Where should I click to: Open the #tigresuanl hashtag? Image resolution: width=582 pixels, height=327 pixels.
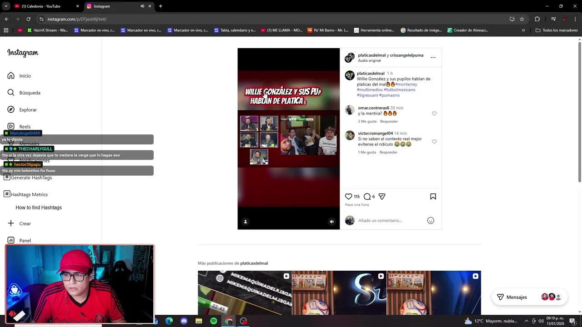(x=367, y=95)
